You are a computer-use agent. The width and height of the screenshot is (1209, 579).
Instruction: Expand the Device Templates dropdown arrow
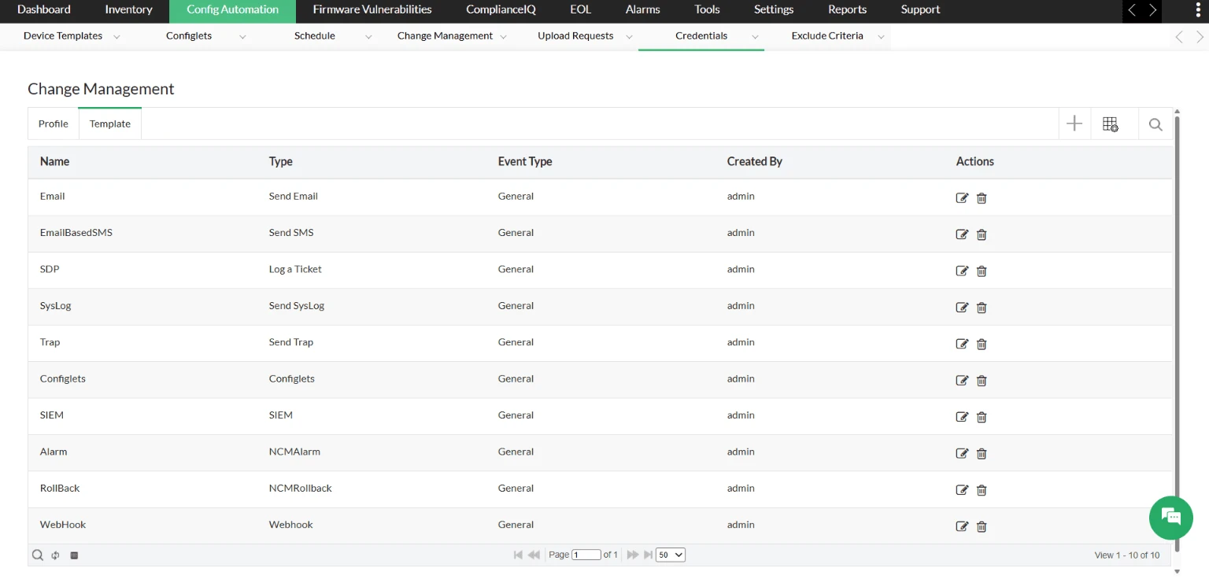(116, 37)
